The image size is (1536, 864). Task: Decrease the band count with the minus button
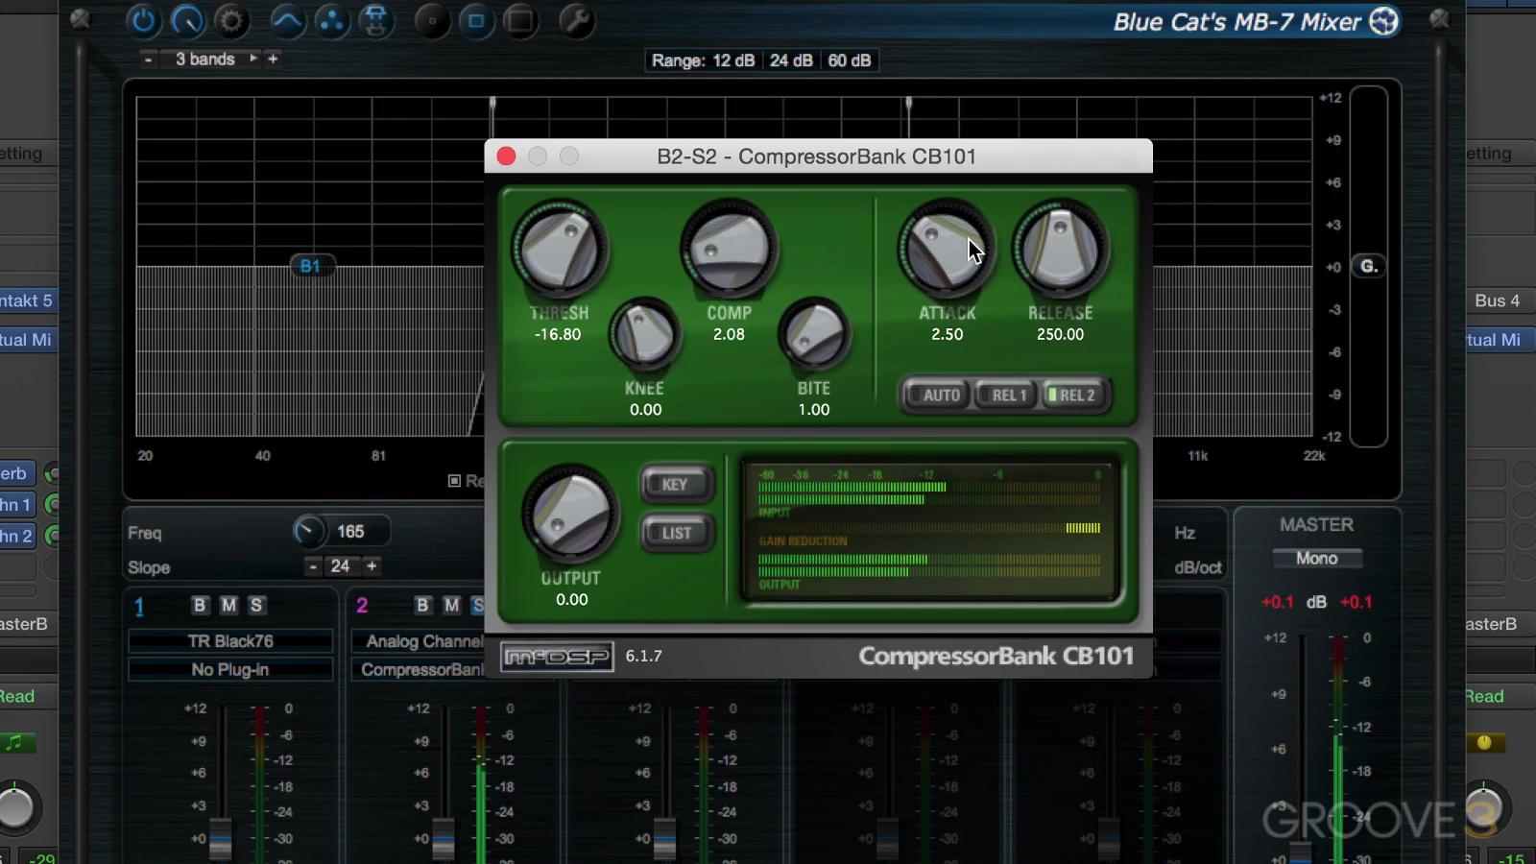click(148, 59)
